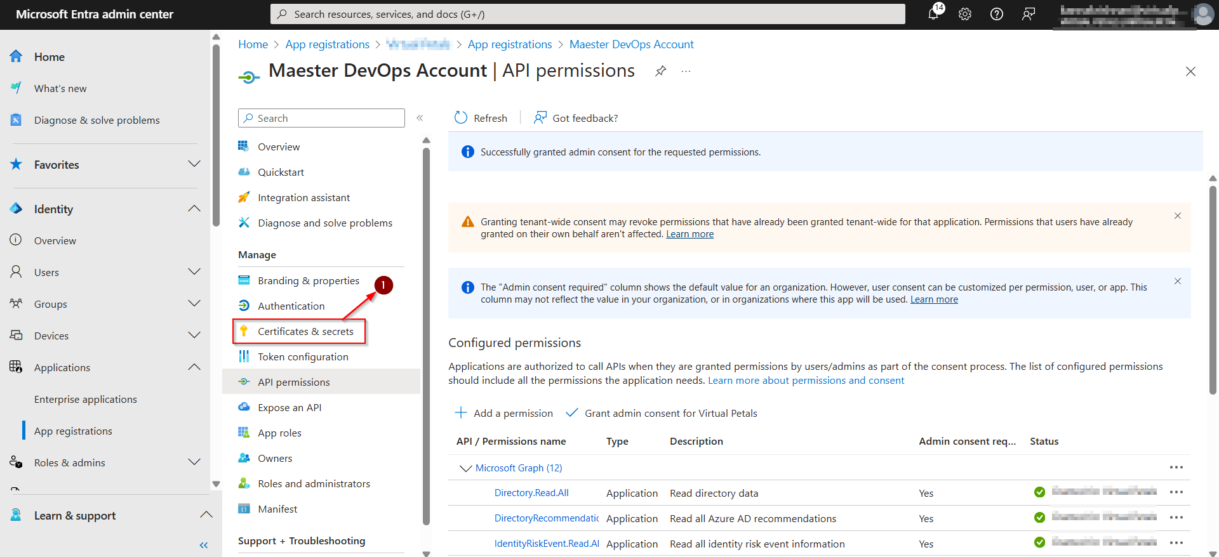Open the more options ellipsis beside title
The width and height of the screenshot is (1219, 557).
coord(686,71)
